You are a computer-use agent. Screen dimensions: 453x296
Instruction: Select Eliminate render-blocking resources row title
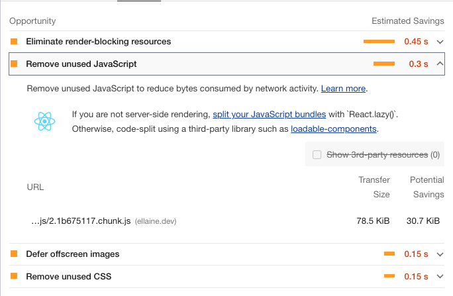[x=99, y=41]
